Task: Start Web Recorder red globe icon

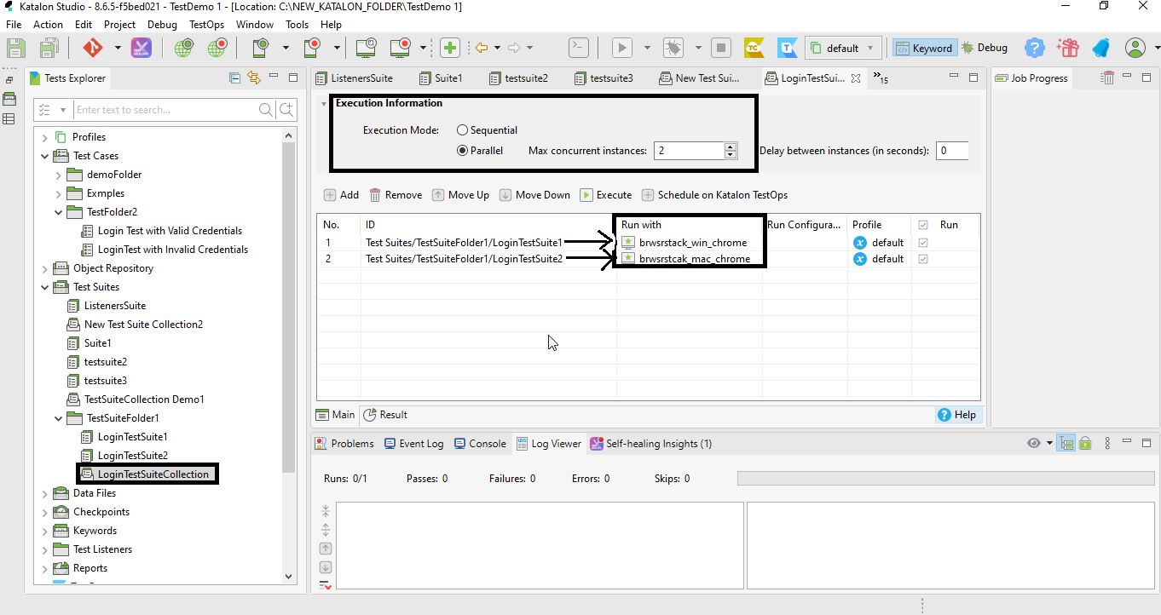Action: 217,49
